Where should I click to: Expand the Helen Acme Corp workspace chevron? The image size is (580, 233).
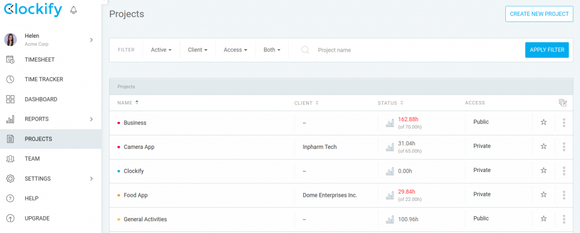(91, 40)
